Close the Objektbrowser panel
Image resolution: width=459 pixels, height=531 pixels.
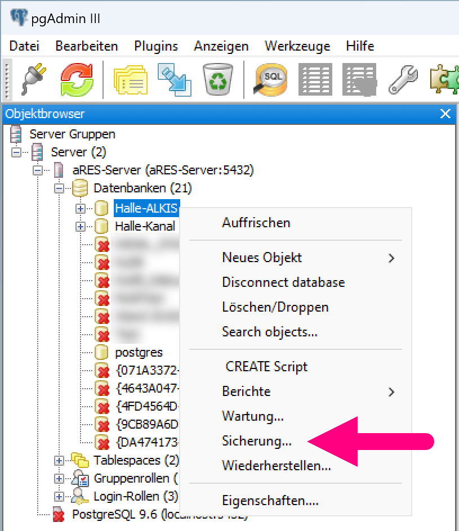(x=445, y=114)
